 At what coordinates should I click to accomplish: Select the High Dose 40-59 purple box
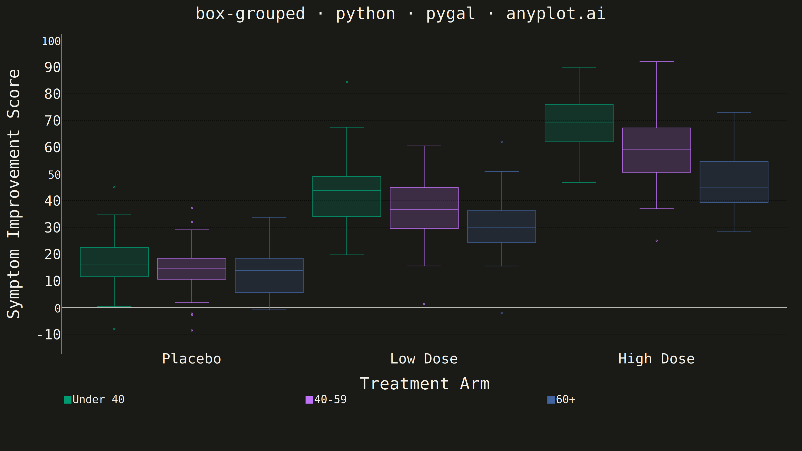tap(657, 150)
